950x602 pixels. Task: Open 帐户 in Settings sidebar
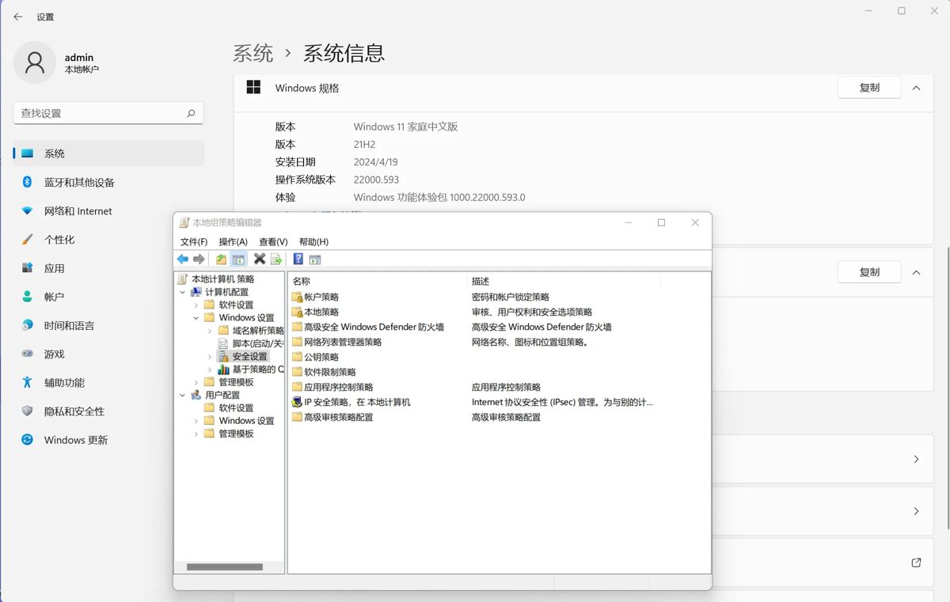point(108,297)
